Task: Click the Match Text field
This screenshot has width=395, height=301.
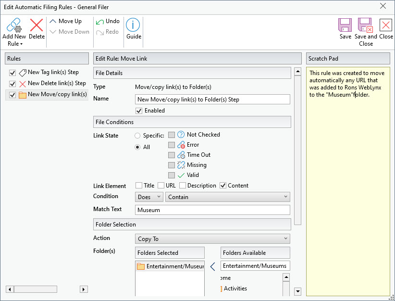Action: coord(212,210)
